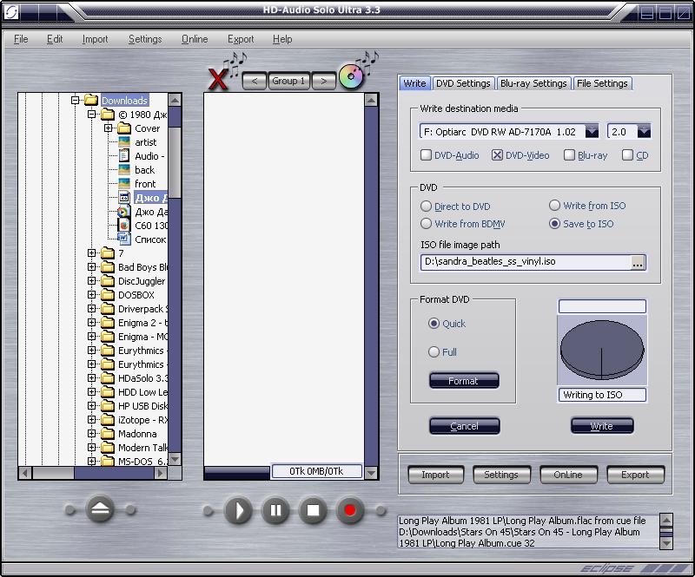The image size is (695, 577).
Task: Click the bottom panel Export button
Action: (x=635, y=475)
